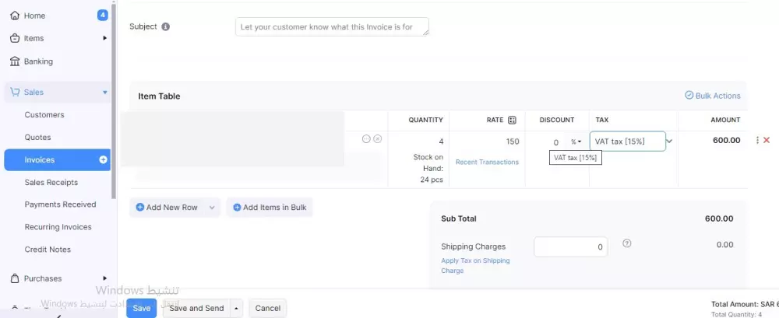Click the circled X icon beside item
The image size is (779, 318).
[x=378, y=139]
